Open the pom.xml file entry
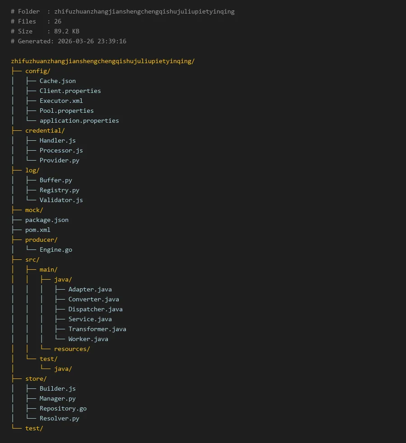This screenshot has width=406, height=443. (37, 230)
